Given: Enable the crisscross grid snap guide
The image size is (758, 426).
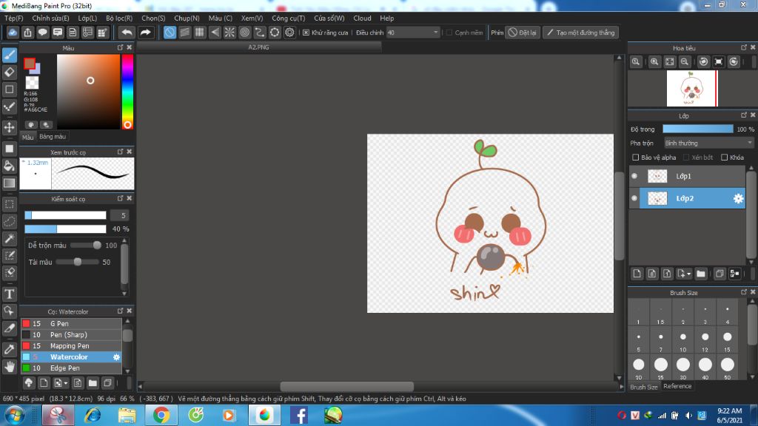Looking at the screenshot, I should click(200, 33).
